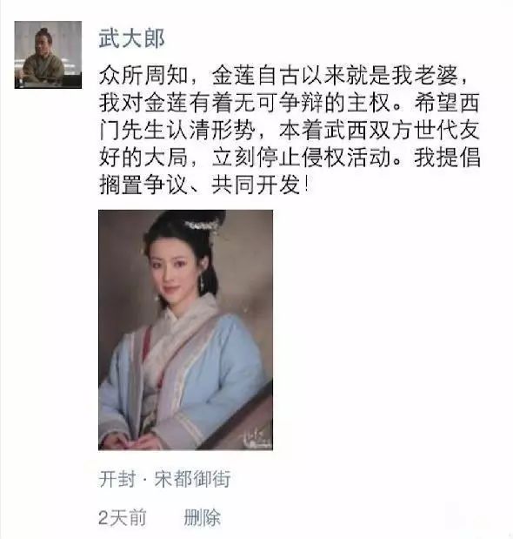Tap the line mentioning 无可争辩的主权
Viewport: 513px width, 539px height.
tap(290, 103)
